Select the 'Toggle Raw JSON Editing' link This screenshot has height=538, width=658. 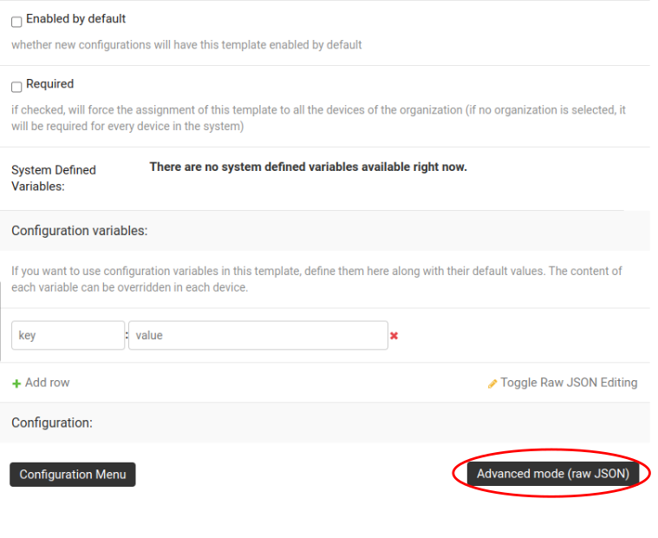569,383
